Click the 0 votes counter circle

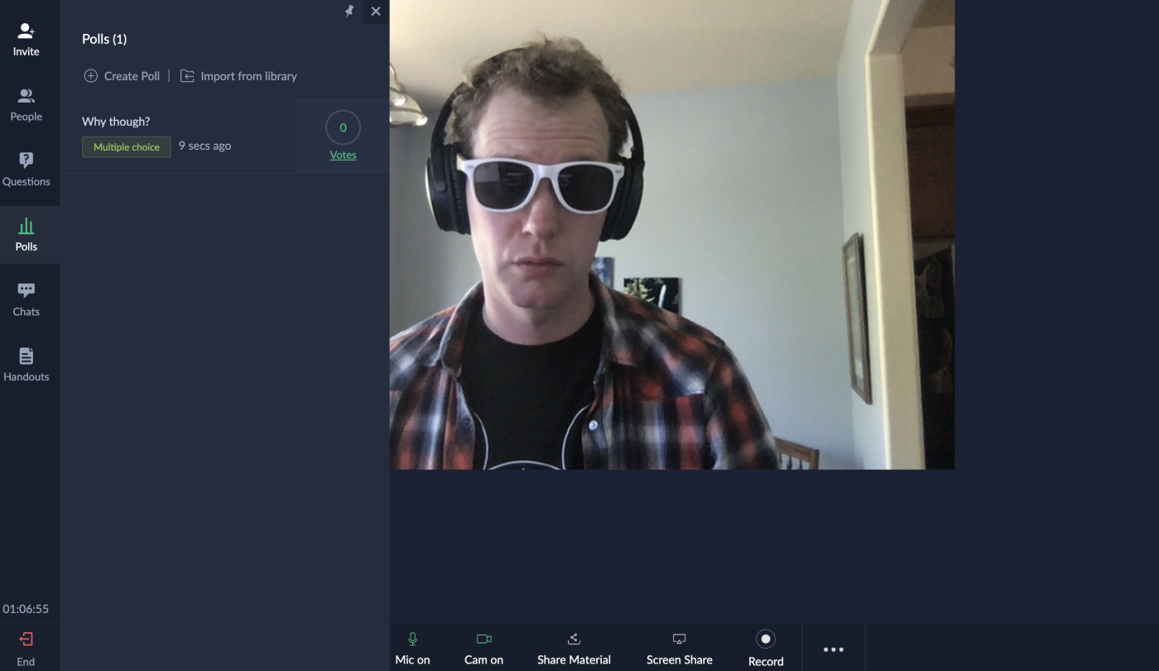343,127
